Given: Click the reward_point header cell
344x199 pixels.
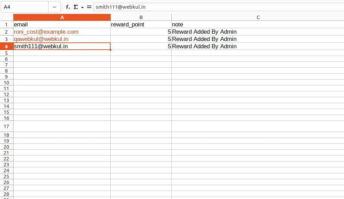Looking at the screenshot, I should (141, 25).
